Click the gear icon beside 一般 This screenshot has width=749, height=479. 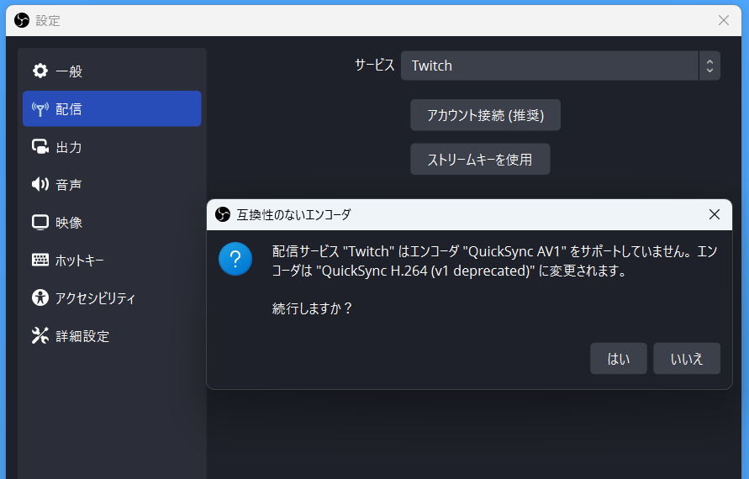tap(40, 71)
